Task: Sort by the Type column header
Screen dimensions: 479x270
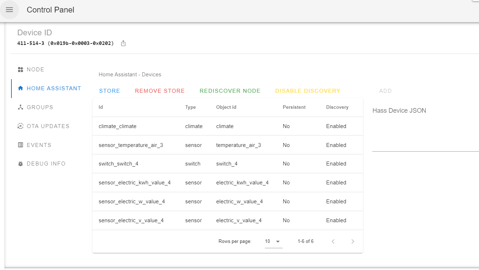Action: [191, 107]
